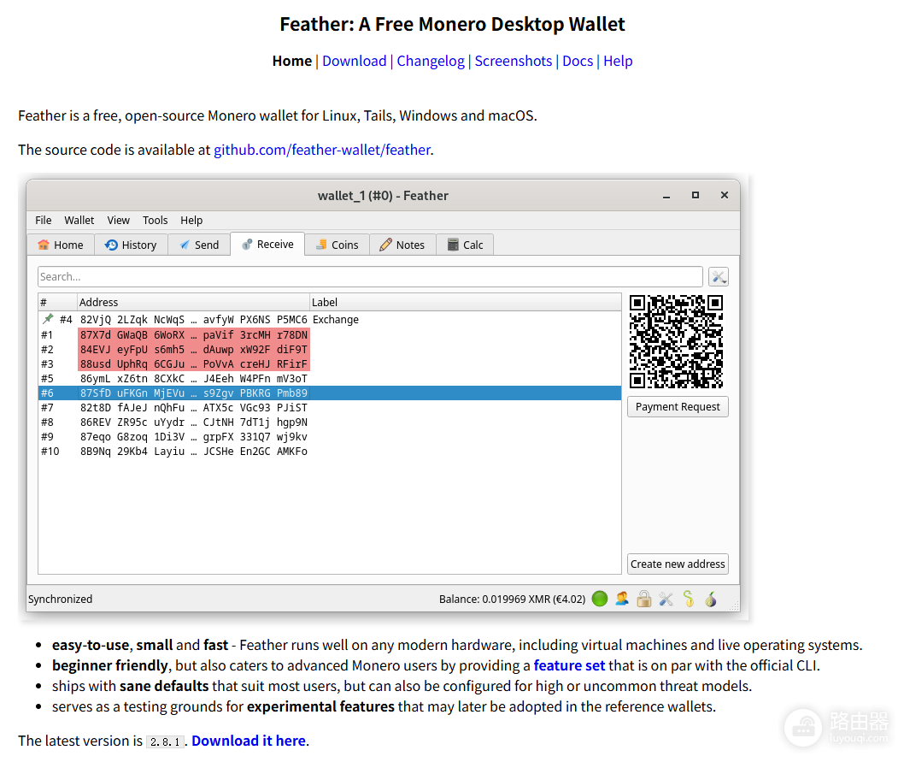Open the Calc tab
Screen dimensions: 904x762
(x=466, y=245)
